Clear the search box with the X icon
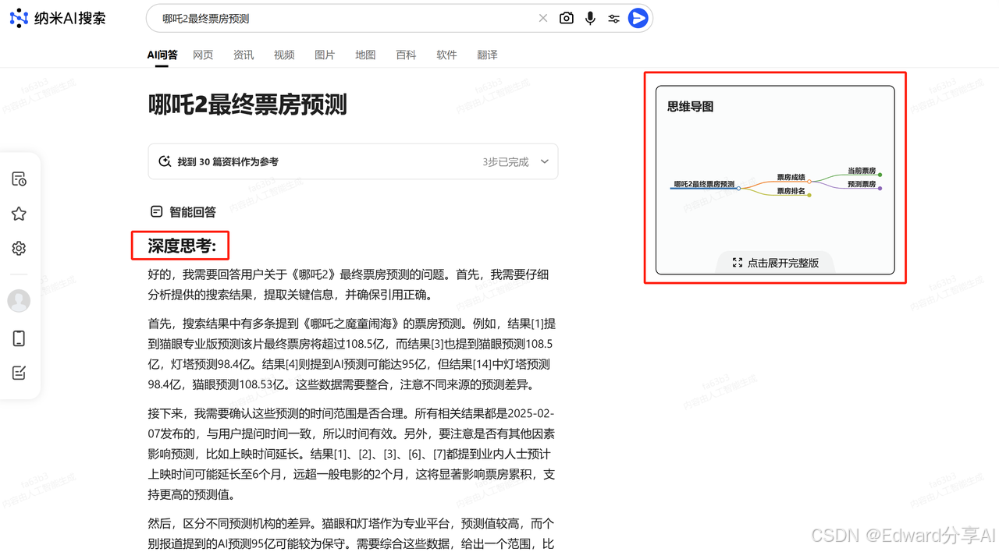999x552 pixels. tap(543, 18)
